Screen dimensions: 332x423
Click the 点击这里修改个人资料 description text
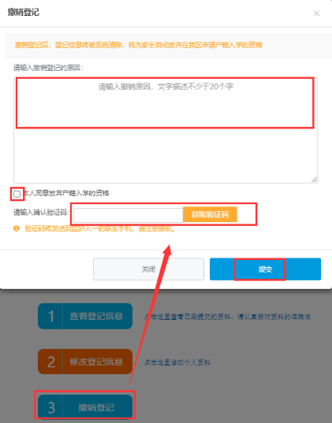pyautogui.click(x=177, y=362)
